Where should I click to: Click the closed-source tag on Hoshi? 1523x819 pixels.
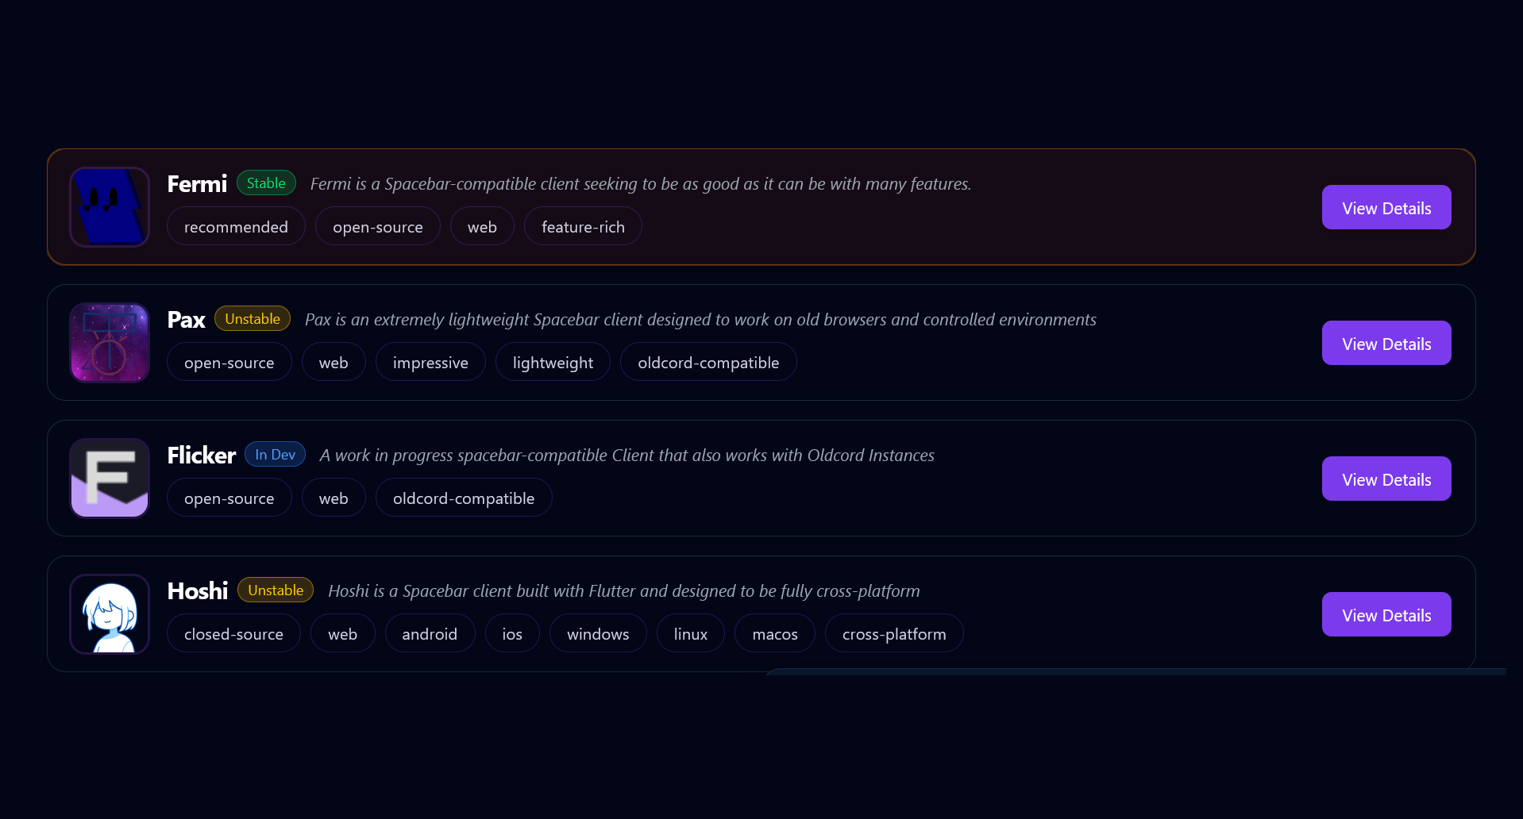pyautogui.click(x=233, y=634)
